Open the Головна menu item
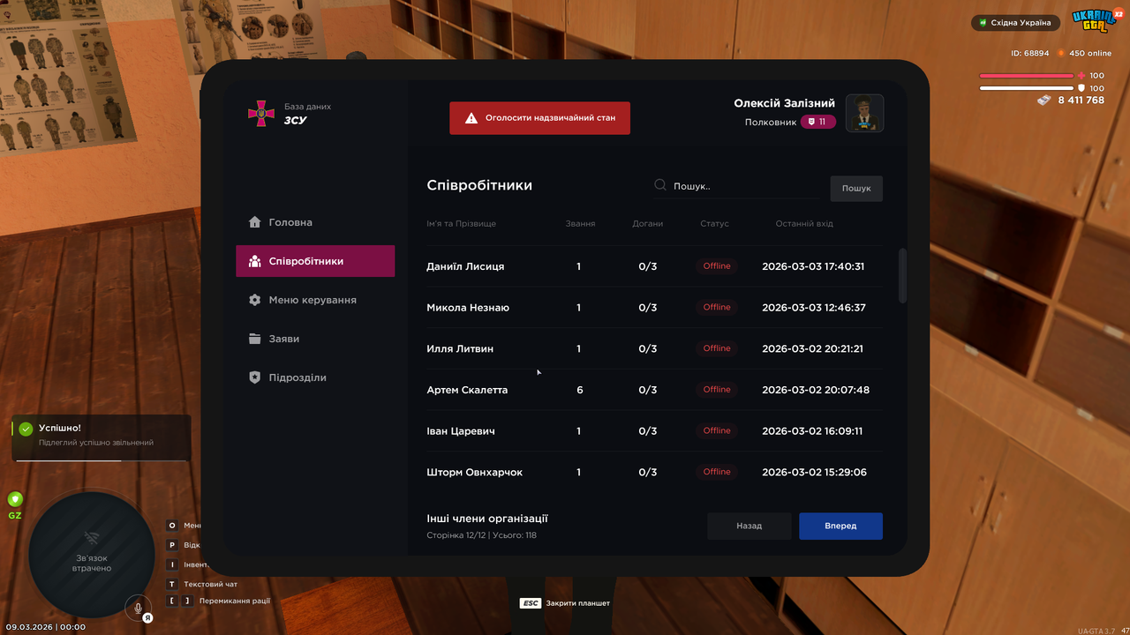The image size is (1130, 635). (x=315, y=222)
